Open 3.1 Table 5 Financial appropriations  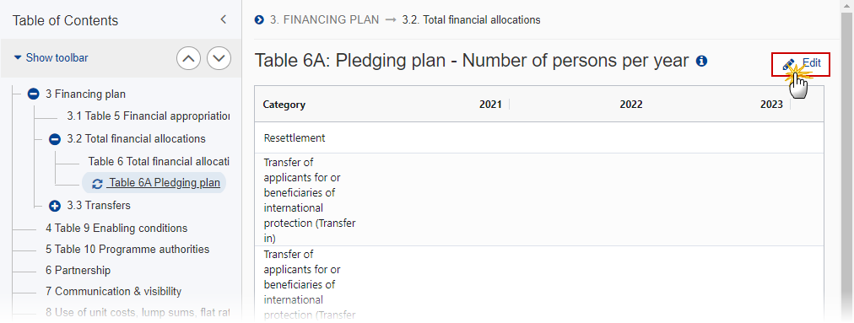[x=149, y=116]
